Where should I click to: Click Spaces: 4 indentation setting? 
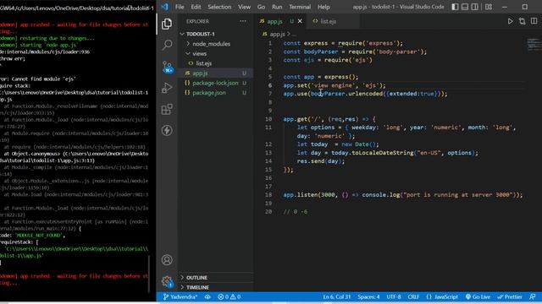pos(368,296)
